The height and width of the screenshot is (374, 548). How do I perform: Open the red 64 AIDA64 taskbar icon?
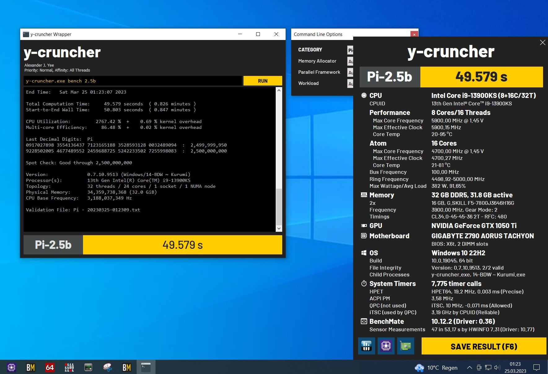click(50, 367)
